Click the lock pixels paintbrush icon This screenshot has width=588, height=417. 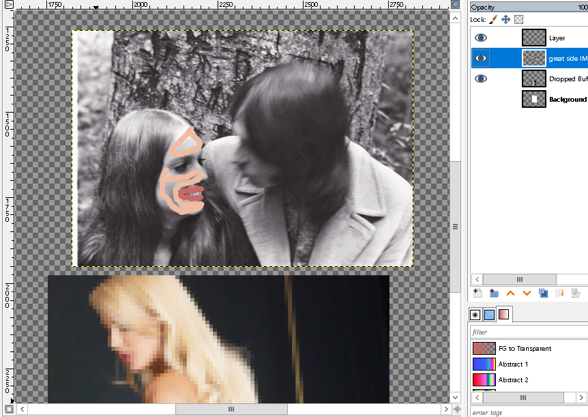(x=493, y=20)
